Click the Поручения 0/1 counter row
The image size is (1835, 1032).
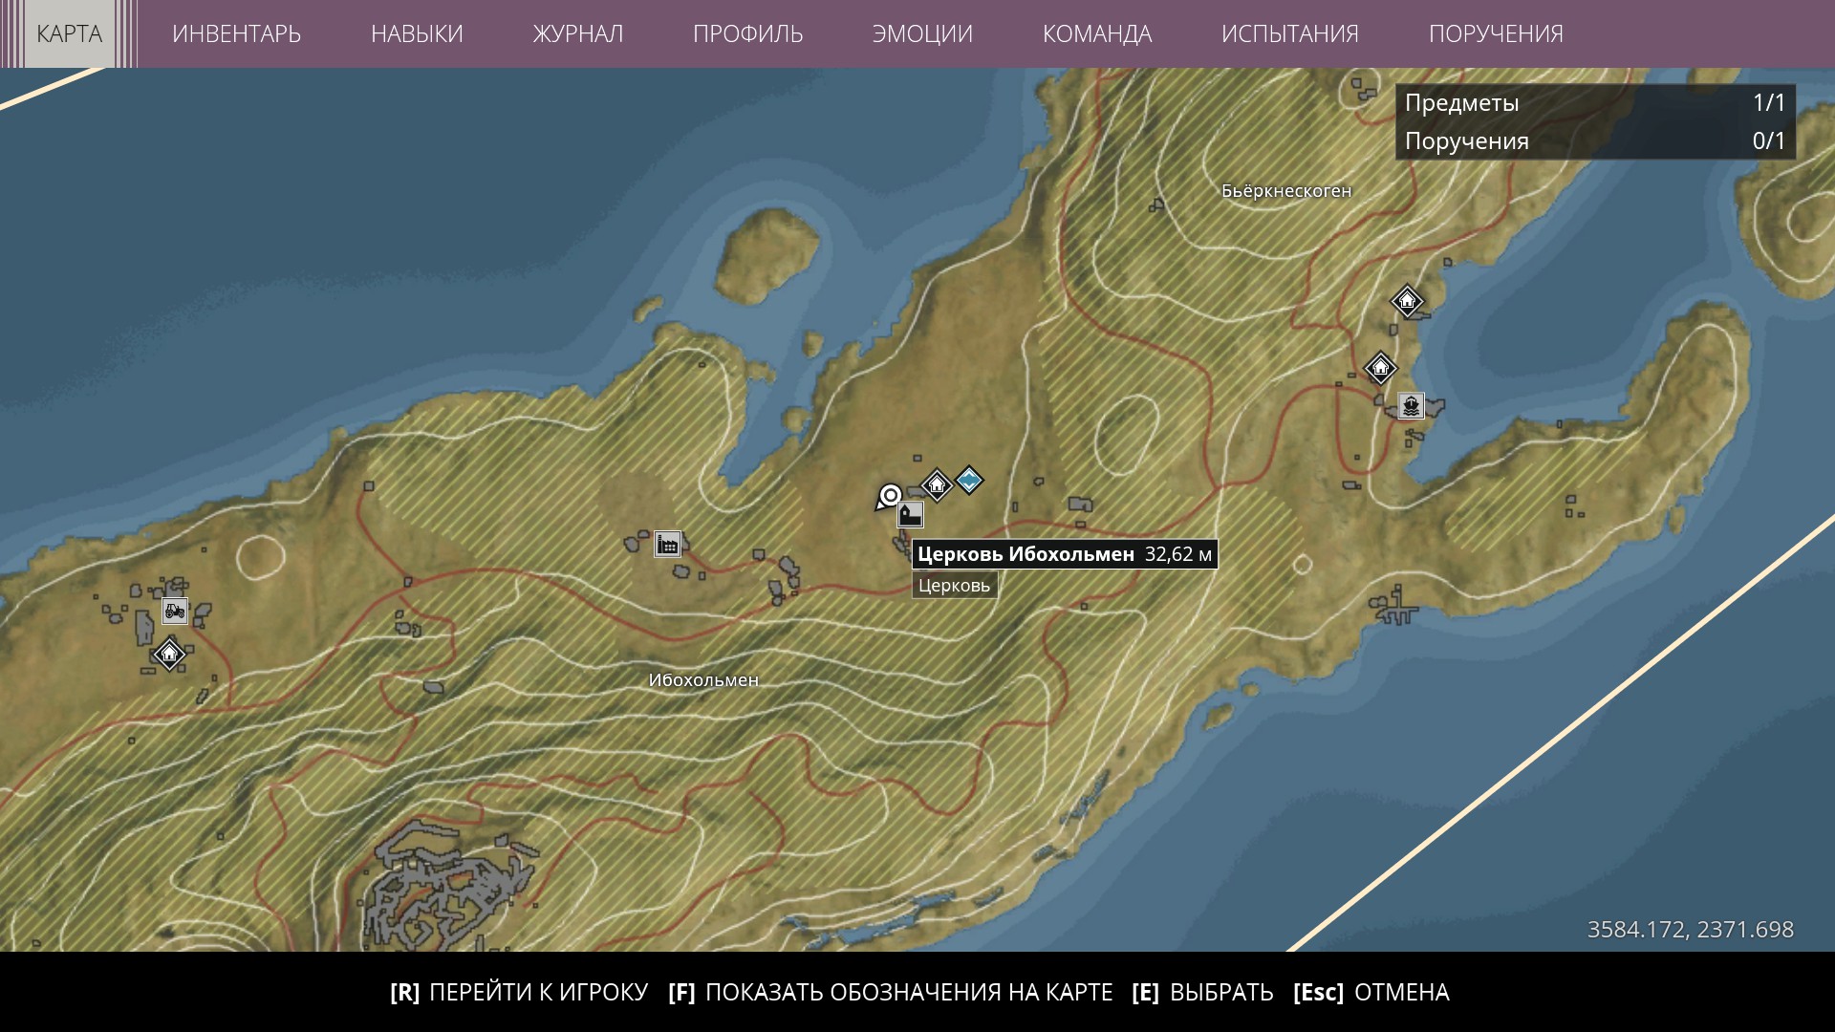click(x=1595, y=141)
